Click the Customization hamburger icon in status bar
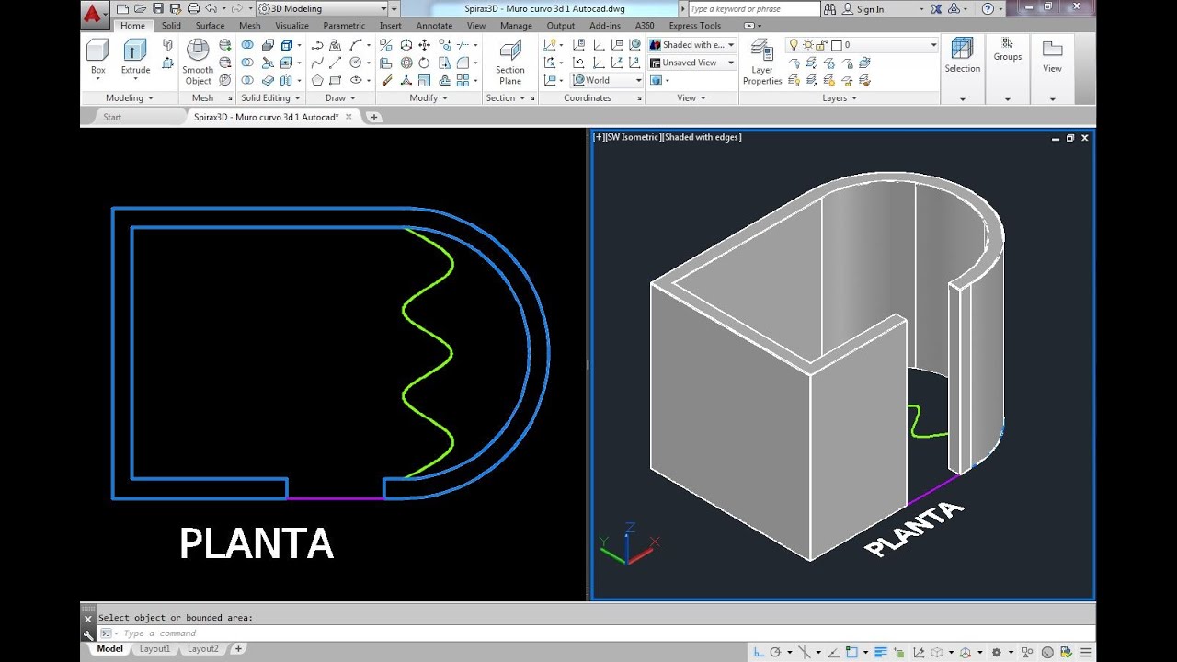The width and height of the screenshot is (1177, 662). 1086,652
